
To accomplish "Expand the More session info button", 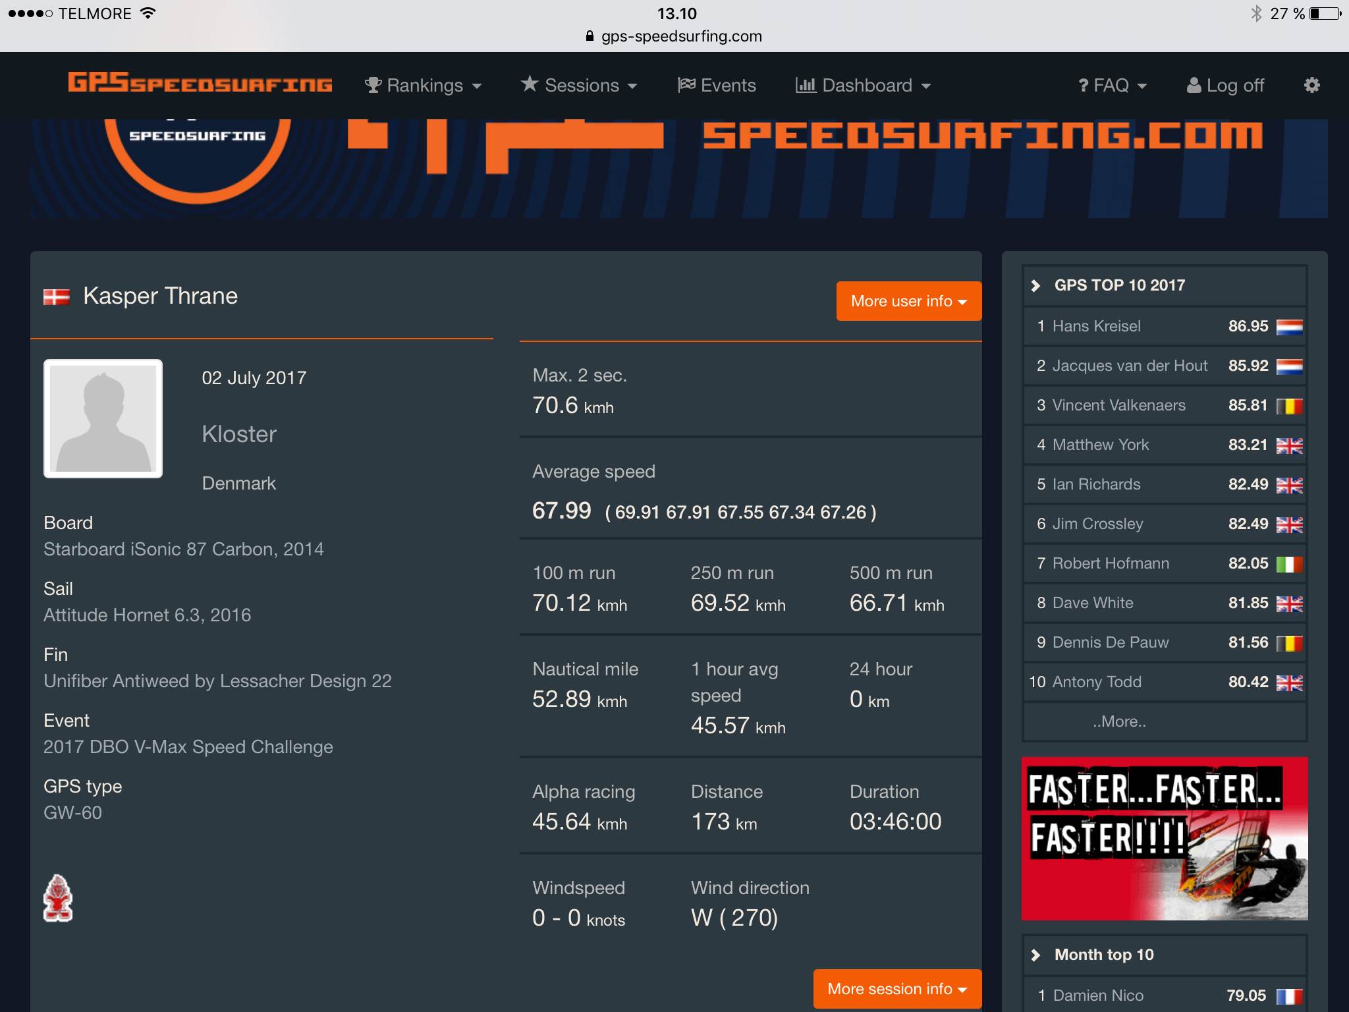I will pyautogui.click(x=896, y=988).
